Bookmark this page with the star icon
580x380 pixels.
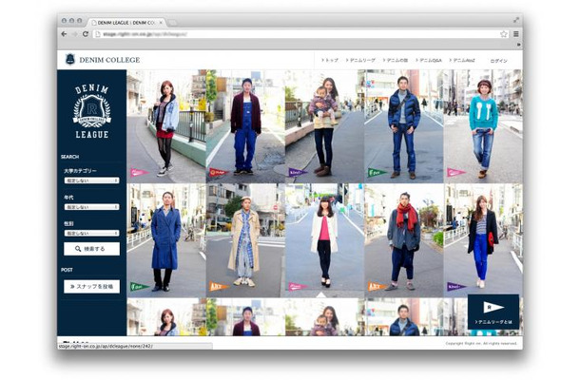(504, 34)
